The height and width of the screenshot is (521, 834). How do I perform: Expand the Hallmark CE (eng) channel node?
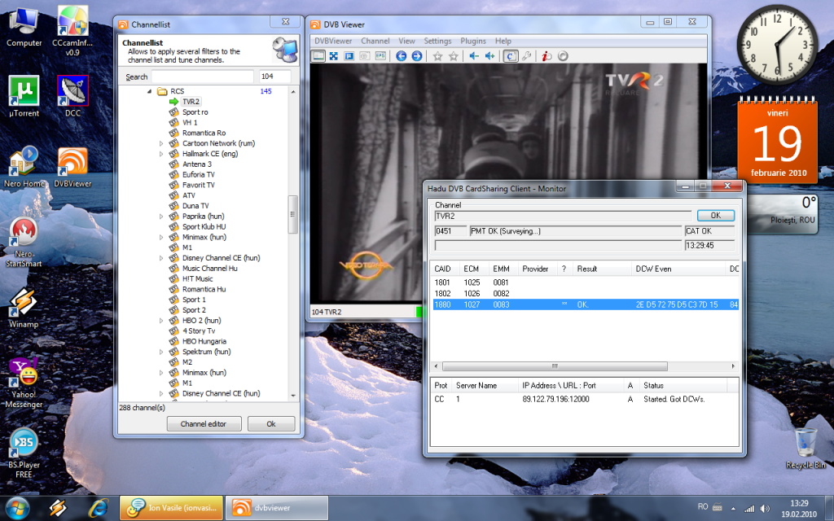[161, 154]
